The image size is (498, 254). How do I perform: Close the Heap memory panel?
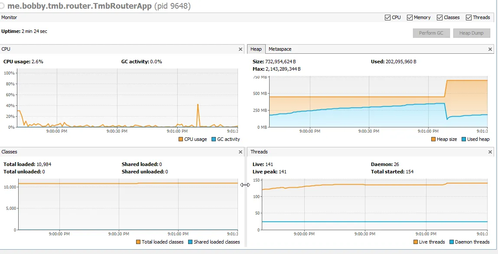click(x=491, y=49)
